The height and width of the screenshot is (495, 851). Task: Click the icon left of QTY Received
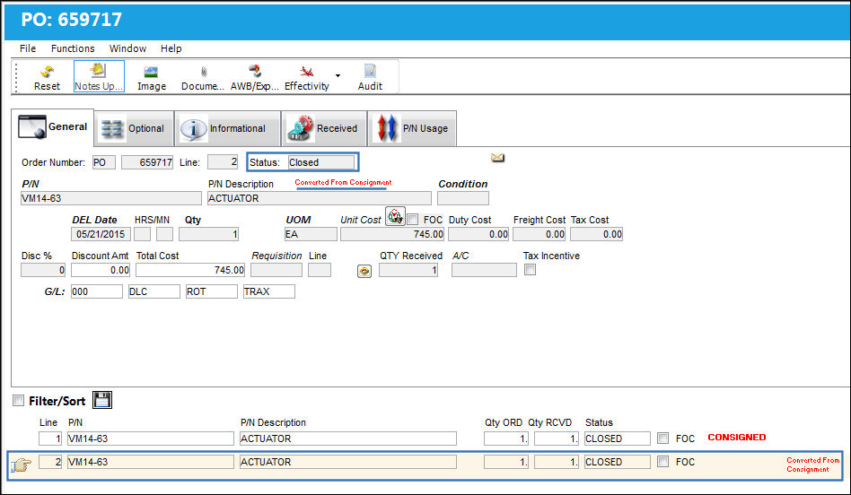tap(364, 271)
